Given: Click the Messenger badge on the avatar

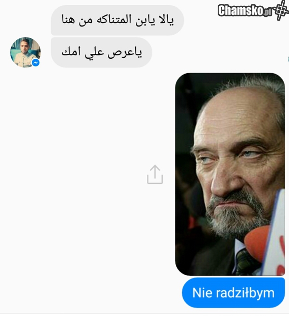Looking at the screenshot, I should click(36, 63).
